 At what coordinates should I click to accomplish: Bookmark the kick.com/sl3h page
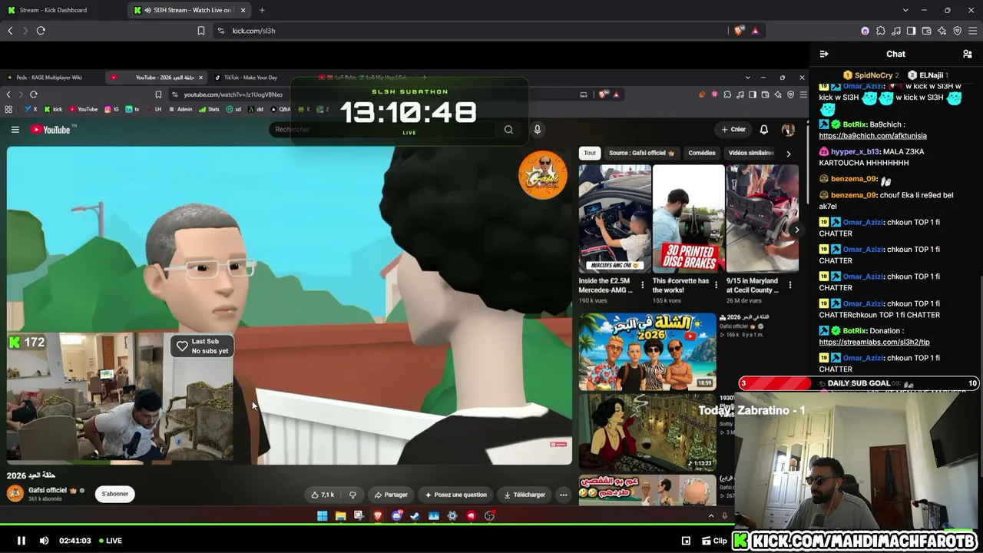[201, 31]
